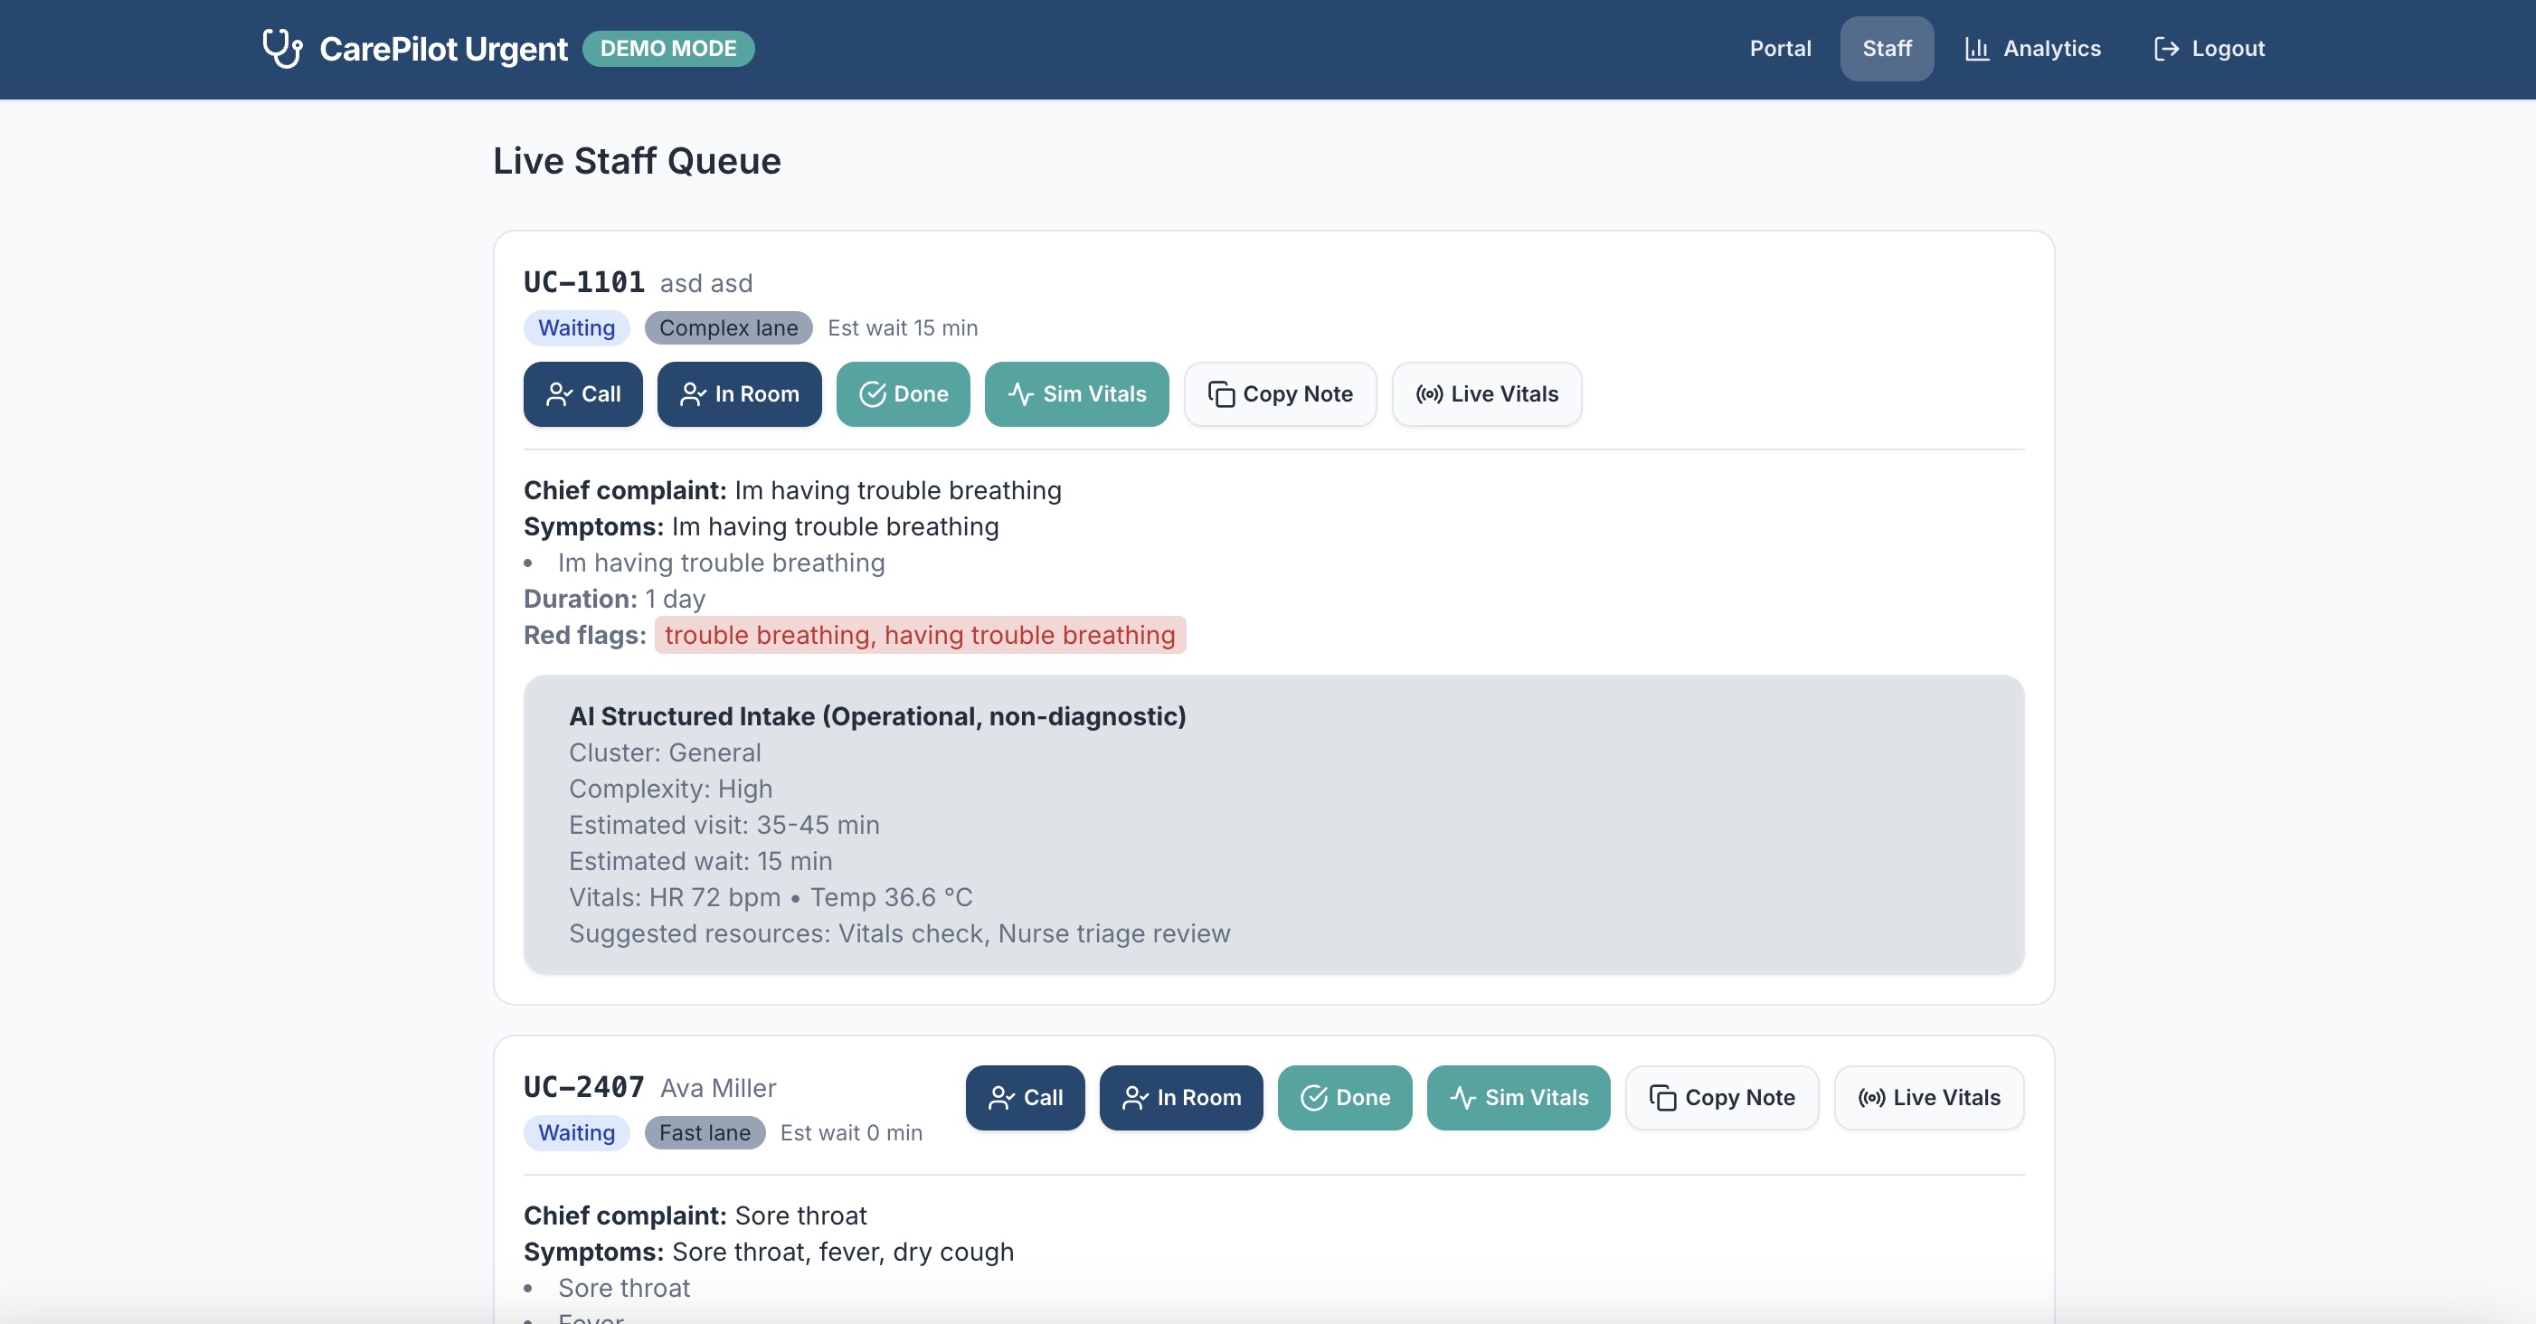The height and width of the screenshot is (1324, 2536).
Task: Open Live Vitals for UC-1101
Action: coord(1487,393)
